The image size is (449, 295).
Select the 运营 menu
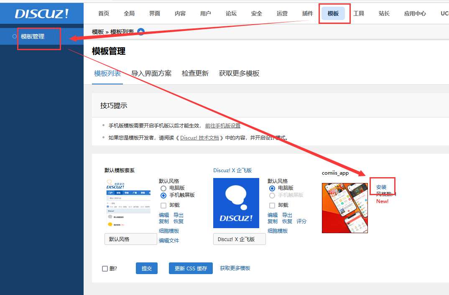[x=282, y=13]
